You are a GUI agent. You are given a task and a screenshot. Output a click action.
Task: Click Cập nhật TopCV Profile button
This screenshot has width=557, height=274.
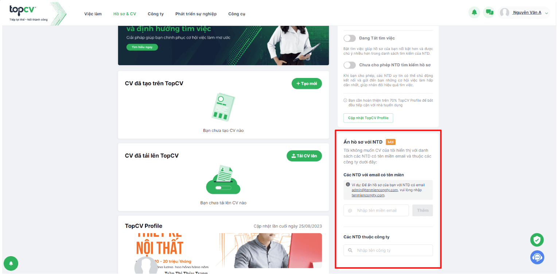point(368,118)
